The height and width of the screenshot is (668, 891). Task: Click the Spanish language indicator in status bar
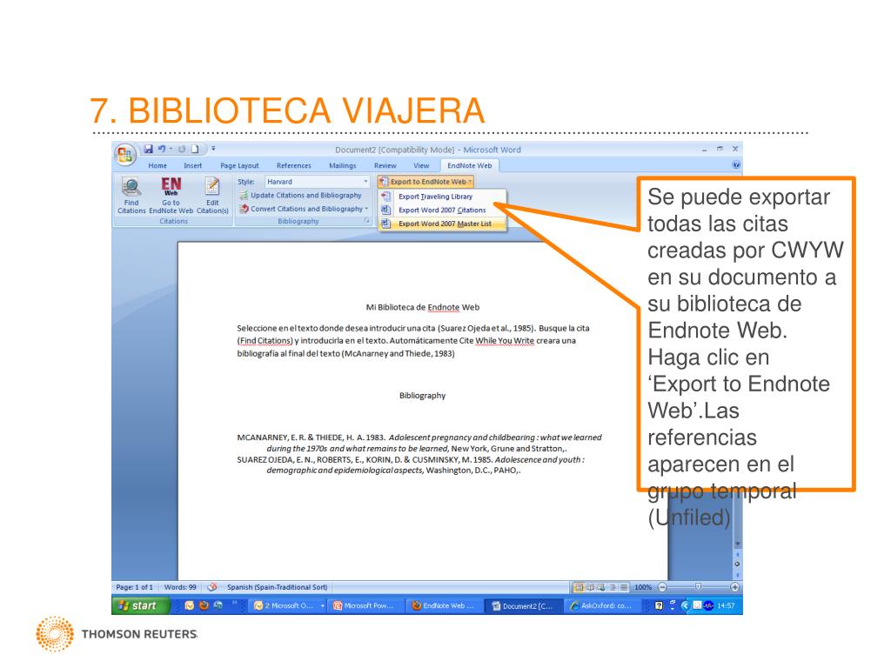click(x=278, y=587)
